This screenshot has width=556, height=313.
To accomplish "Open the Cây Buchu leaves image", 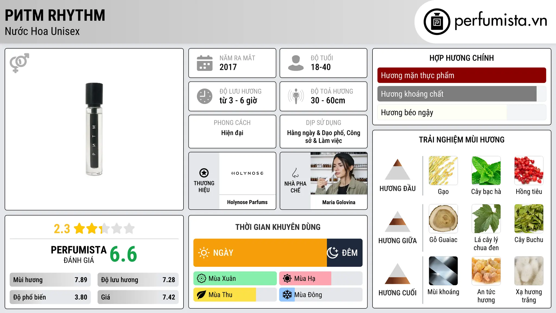I will coord(529,219).
